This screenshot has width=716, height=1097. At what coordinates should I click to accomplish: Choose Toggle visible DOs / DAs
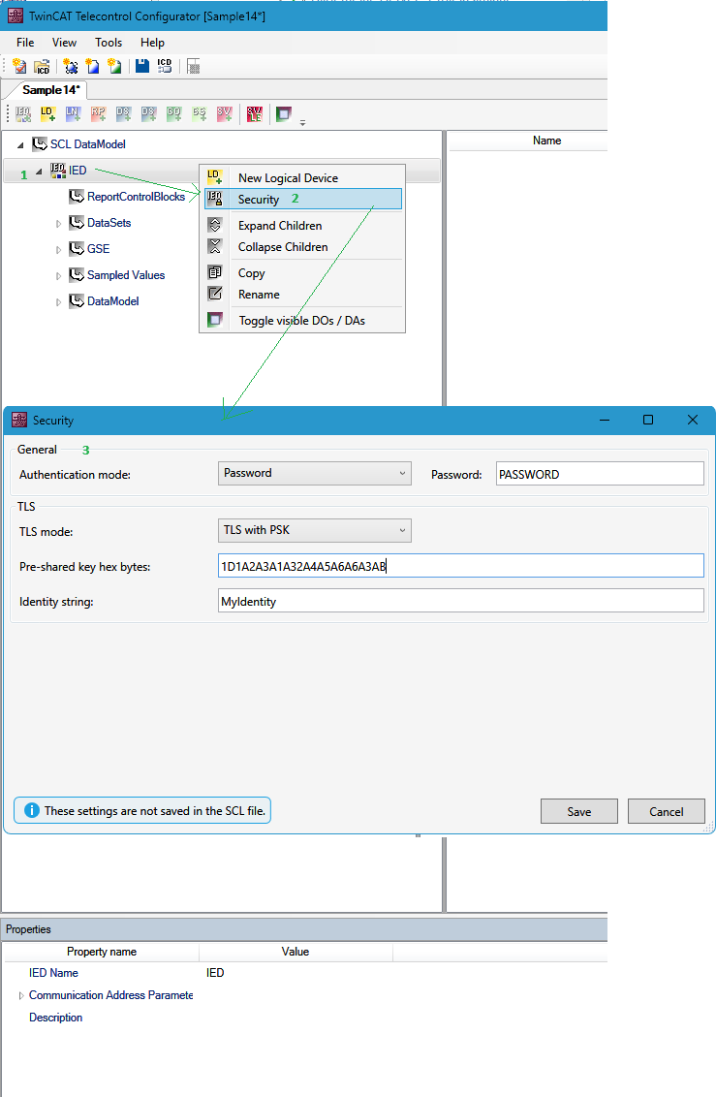pyautogui.click(x=302, y=321)
